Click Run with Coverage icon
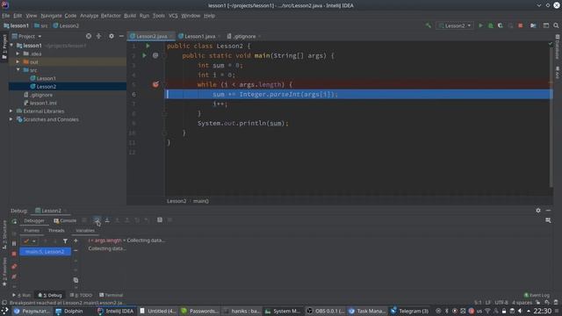This screenshot has height=316, width=562. [501, 25]
